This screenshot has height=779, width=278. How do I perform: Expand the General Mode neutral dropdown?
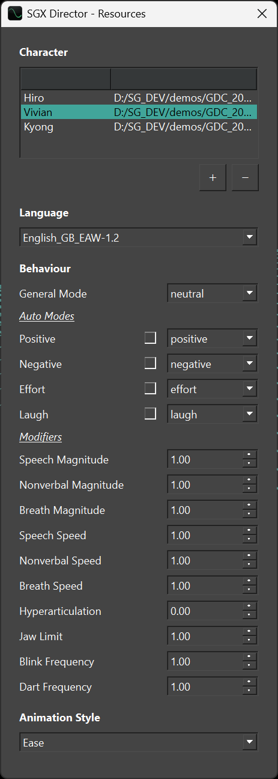[x=212, y=294]
